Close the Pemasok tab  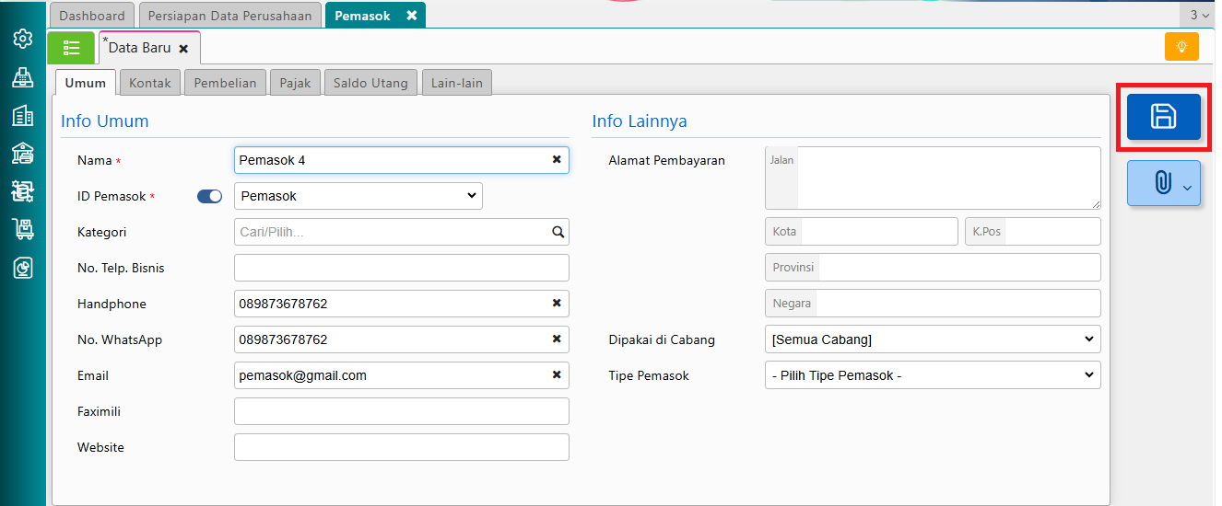[411, 16]
